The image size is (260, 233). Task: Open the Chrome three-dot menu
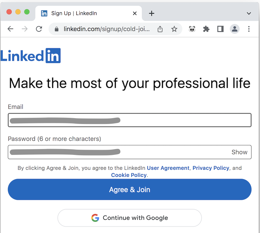(249, 29)
